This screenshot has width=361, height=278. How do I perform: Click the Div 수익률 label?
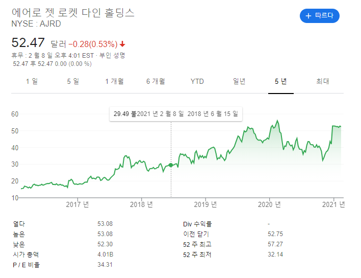[197, 224]
